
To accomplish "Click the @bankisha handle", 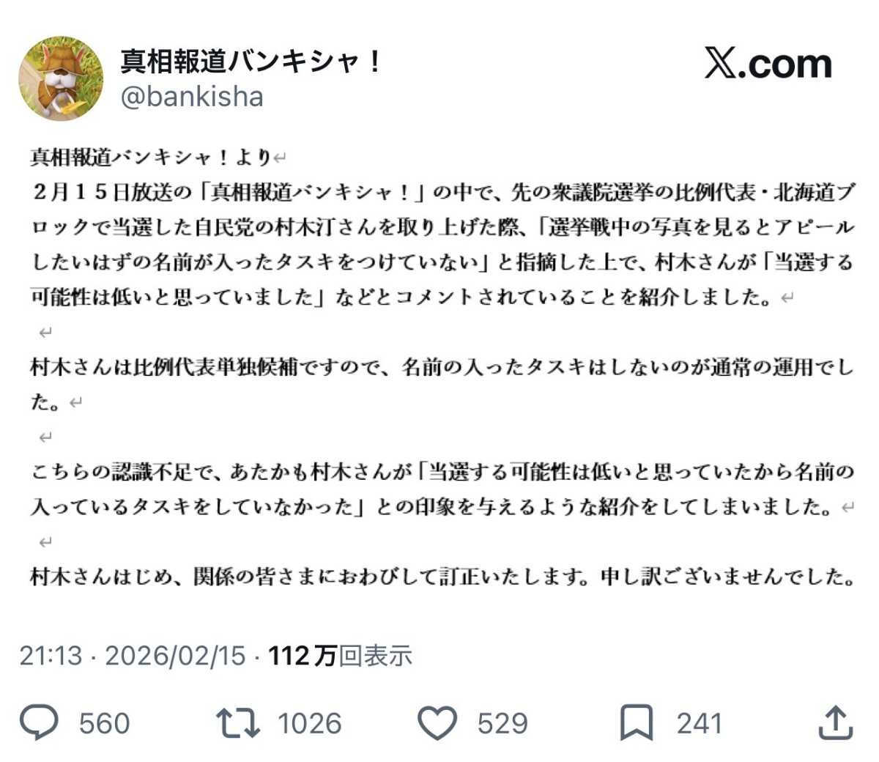I will (x=192, y=97).
